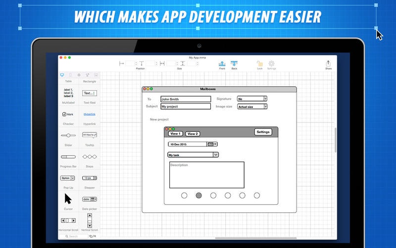The image size is (396, 248).
Task: Select the filled gray page dot below Description
Action: point(199,195)
